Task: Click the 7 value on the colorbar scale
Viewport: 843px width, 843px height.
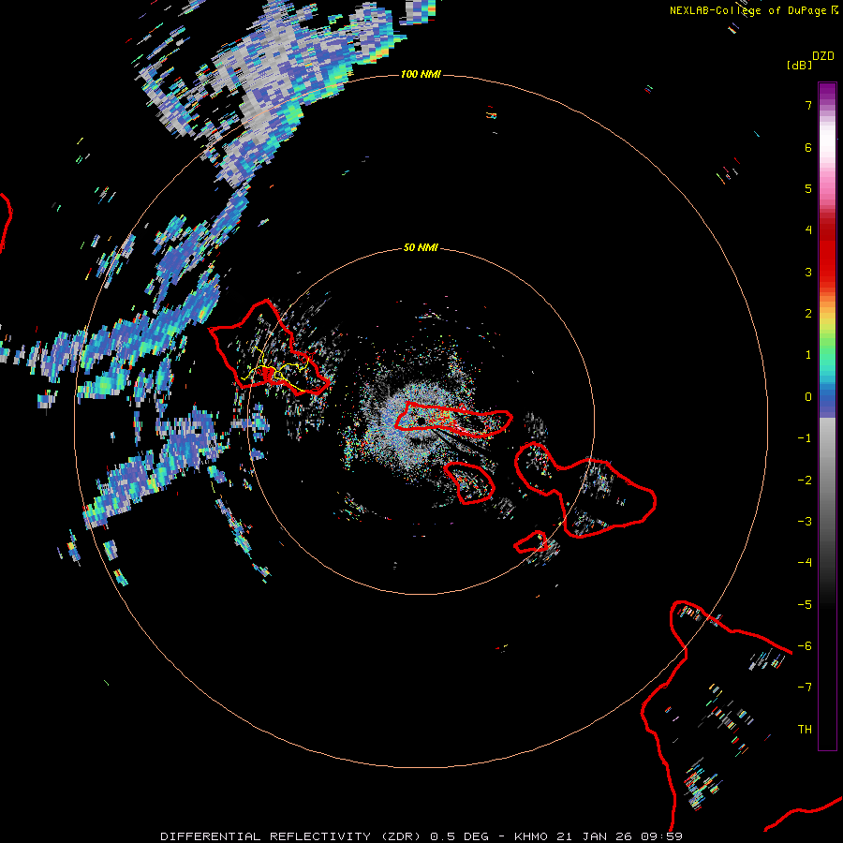Action: [x=808, y=105]
